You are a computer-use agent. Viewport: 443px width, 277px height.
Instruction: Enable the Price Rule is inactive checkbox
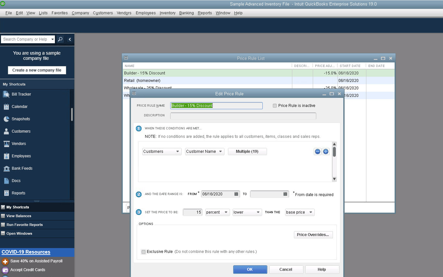[275, 105]
